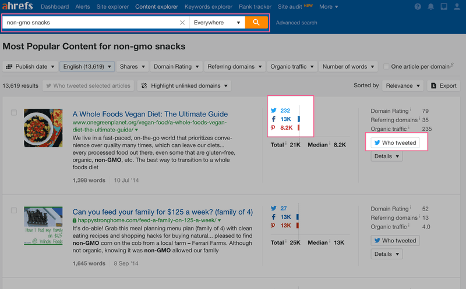Expand onegreenplanet URL dropdown arrow
The height and width of the screenshot is (289, 466).
click(x=136, y=130)
